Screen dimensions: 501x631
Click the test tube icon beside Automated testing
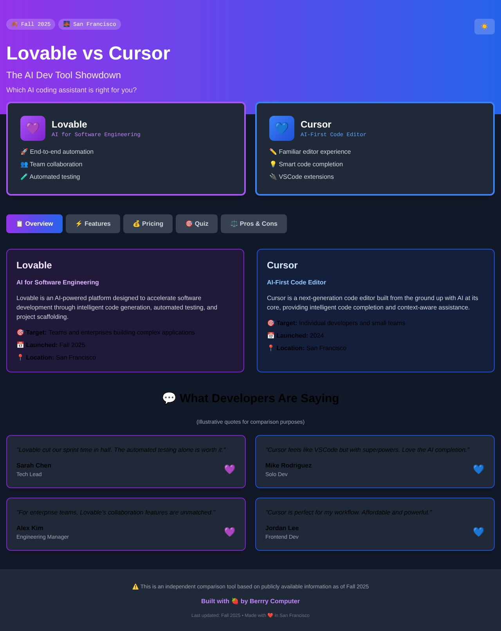click(x=24, y=177)
